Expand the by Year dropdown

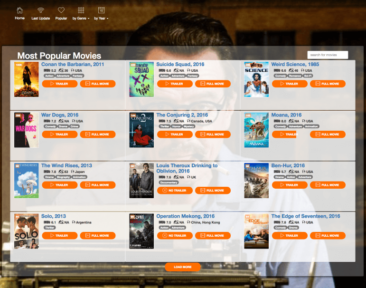[x=101, y=14]
